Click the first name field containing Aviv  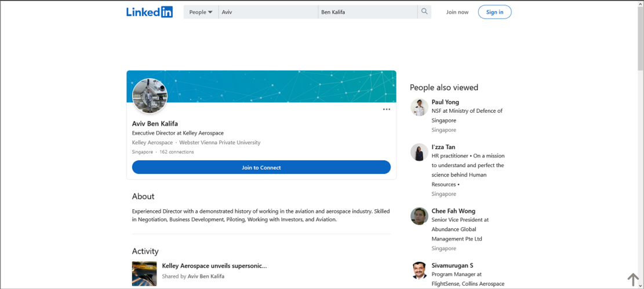[268, 12]
